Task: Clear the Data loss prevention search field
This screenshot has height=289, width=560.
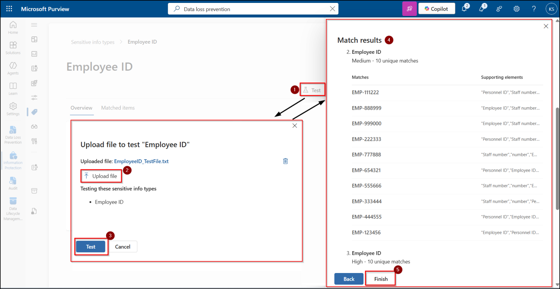Action: [x=332, y=8]
